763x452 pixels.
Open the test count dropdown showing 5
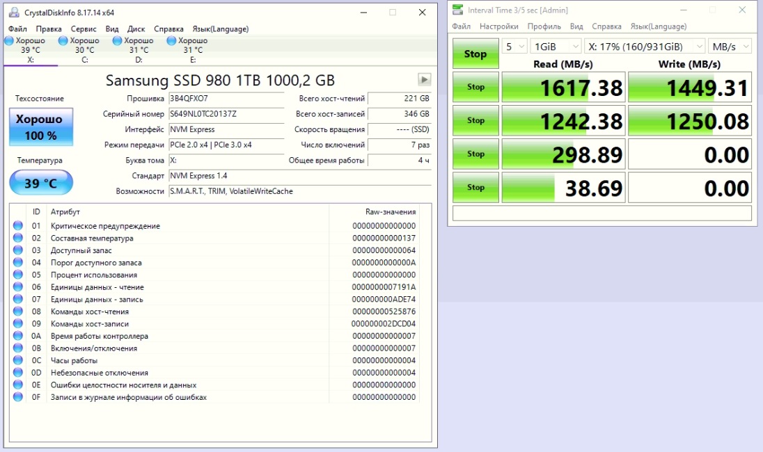point(514,47)
